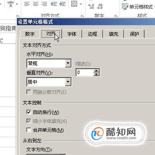Switch to the 边框 tab

click(x=93, y=34)
